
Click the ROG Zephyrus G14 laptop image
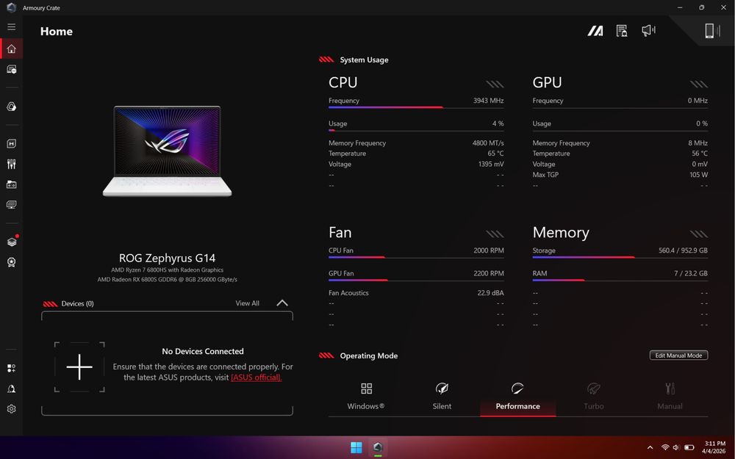[168, 151]
